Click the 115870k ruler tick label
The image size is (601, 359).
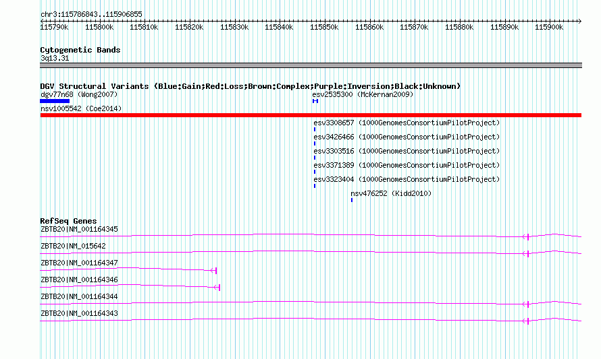point(414,27)
